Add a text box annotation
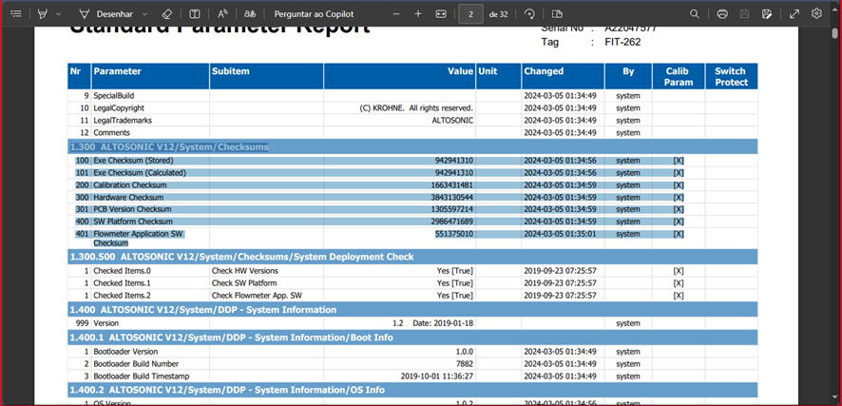Image resolution: width=842 pixels, height=406 pixels. tap(195, 14)
